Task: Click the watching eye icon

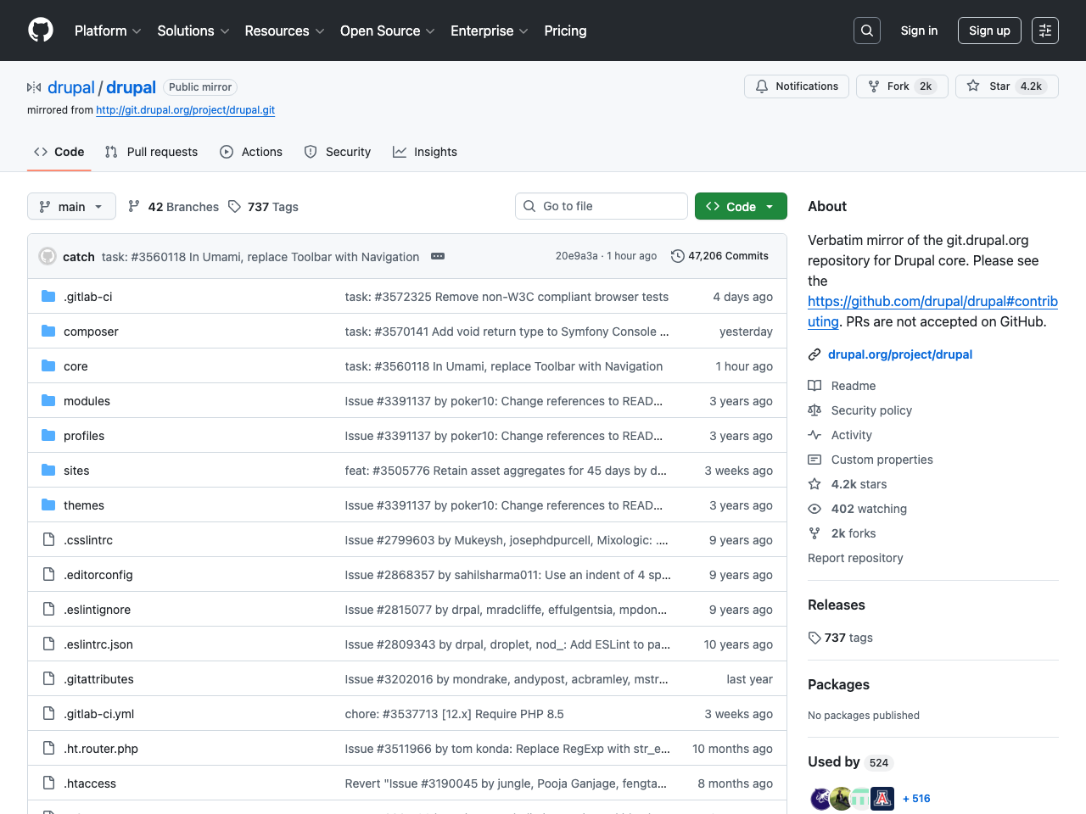Action: click(x=814, y=509)
